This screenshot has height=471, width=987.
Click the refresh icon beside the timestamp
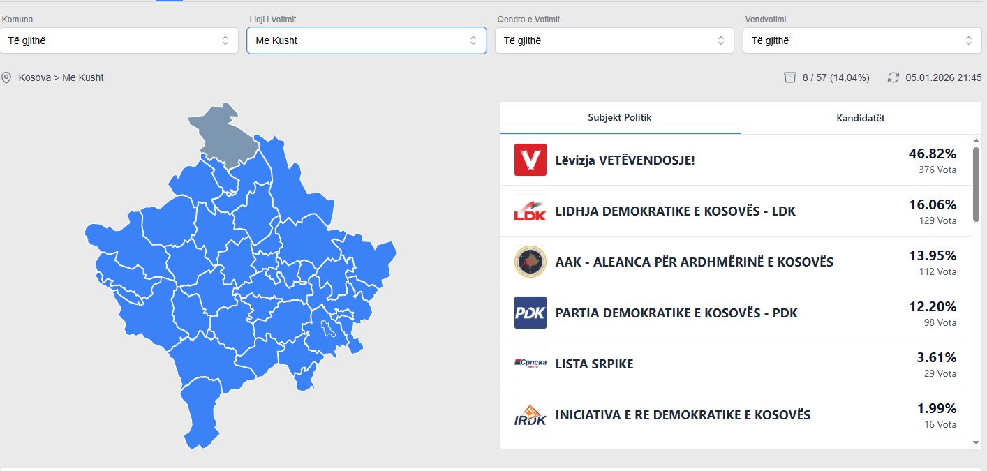point(893,77)
